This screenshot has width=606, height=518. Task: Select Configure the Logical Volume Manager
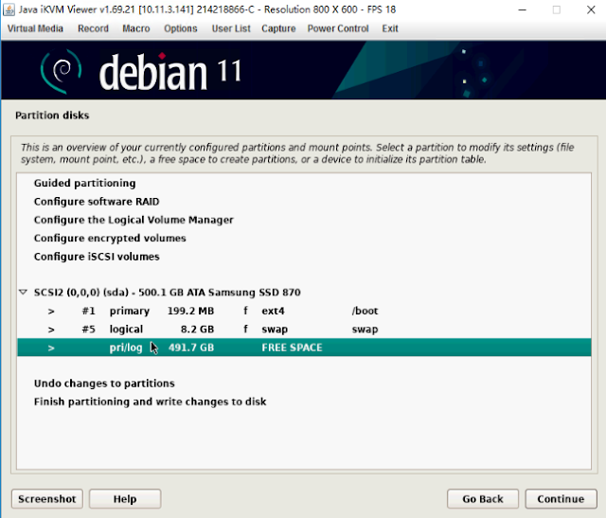pyautogui.click(x=134, y=220)
